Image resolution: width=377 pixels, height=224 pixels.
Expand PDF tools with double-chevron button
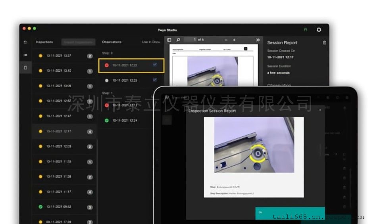258,40
